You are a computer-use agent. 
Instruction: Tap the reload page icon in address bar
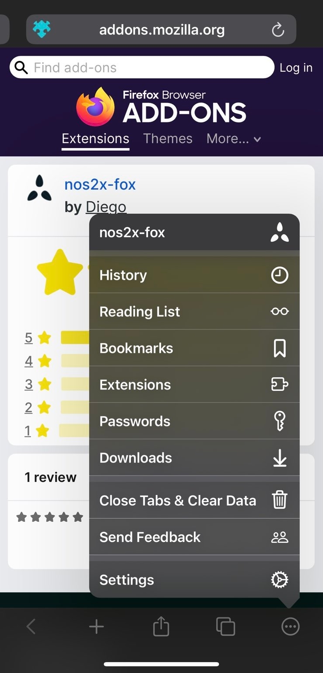click(278, 30)
